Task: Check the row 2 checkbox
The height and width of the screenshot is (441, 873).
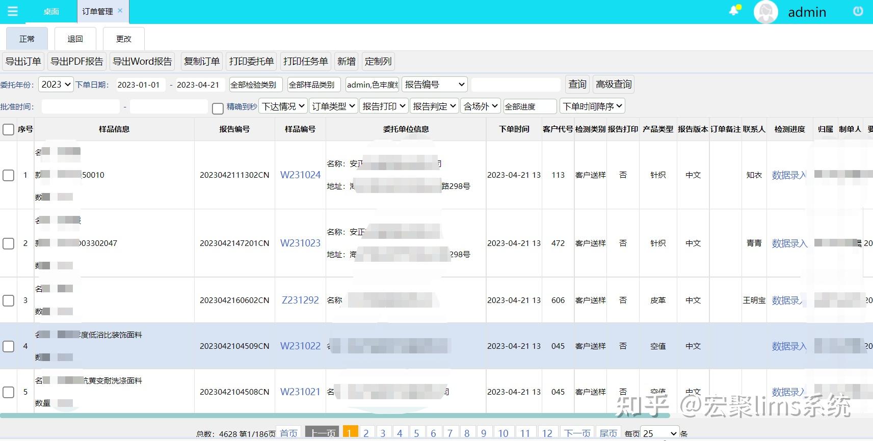Action: click(8, 243)
